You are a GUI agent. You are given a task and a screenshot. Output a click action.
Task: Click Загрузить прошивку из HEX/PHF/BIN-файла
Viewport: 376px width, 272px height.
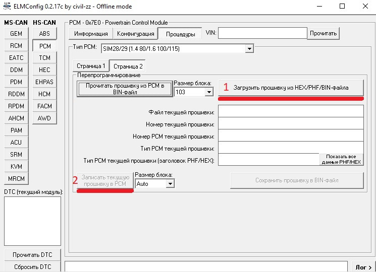[291, 88]
